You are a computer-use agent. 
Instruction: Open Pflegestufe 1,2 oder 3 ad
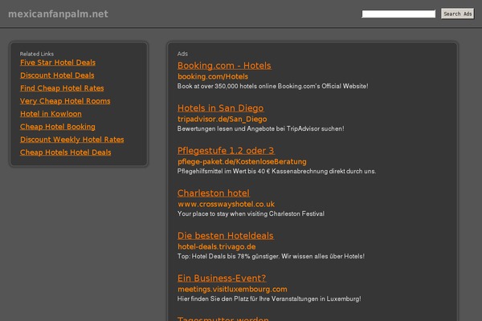(x=226, y=151)
